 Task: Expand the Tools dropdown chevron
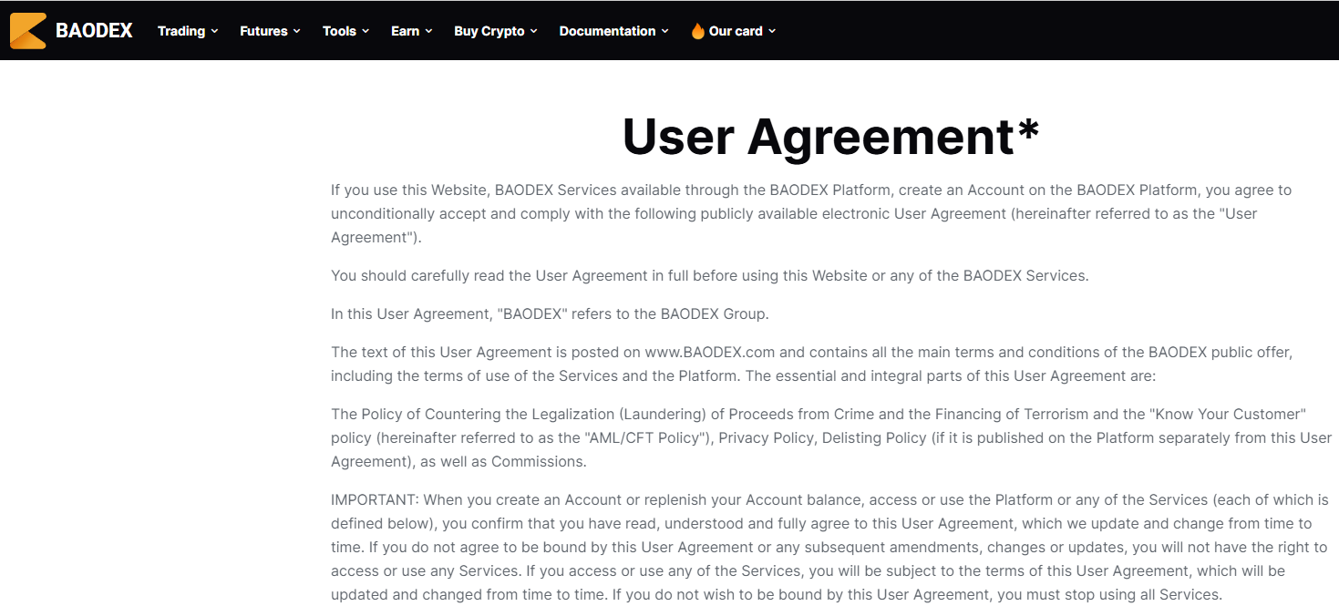pyautogui.click(x=365, y=31)
